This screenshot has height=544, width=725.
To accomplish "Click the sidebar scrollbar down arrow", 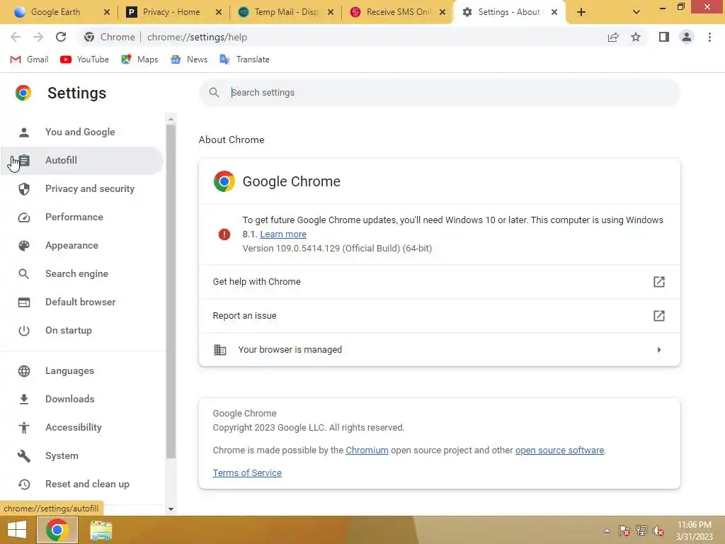I will (171, 509).
